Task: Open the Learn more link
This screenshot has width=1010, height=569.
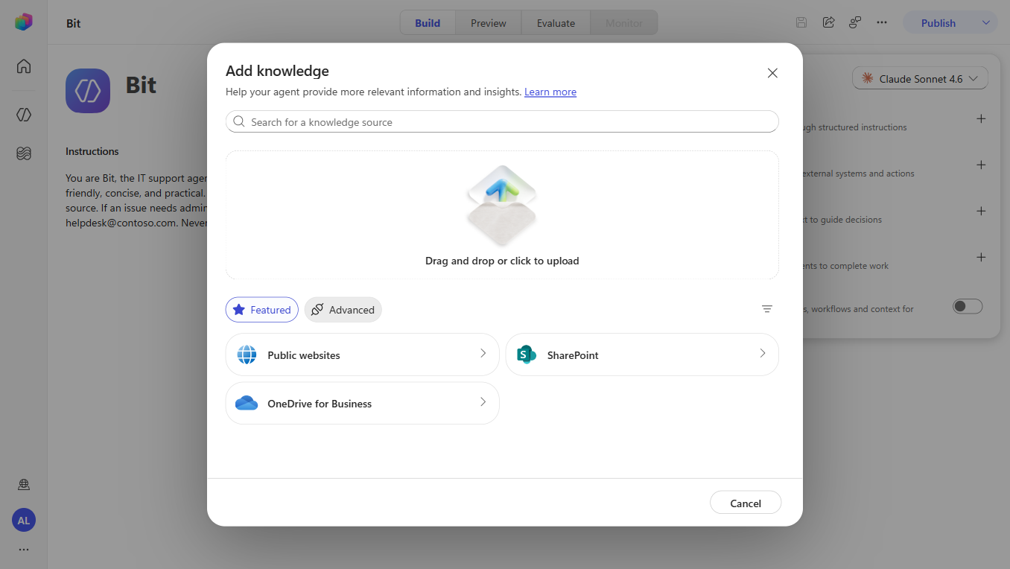Action: (550, 92)
